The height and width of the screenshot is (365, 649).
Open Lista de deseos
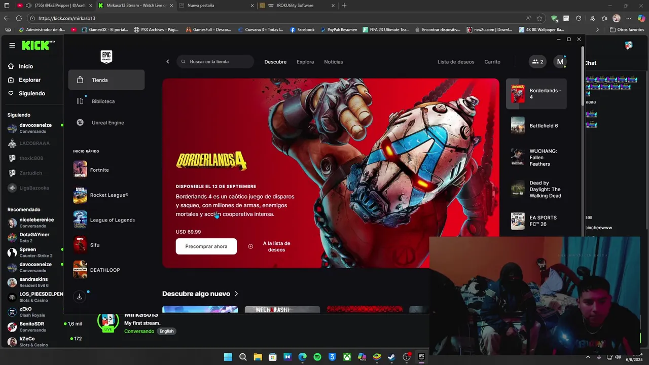pyautogui.click(x=456, y=62)
